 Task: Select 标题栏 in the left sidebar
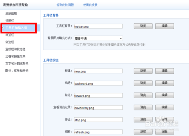pyautogui.click(x=9, y=20)
